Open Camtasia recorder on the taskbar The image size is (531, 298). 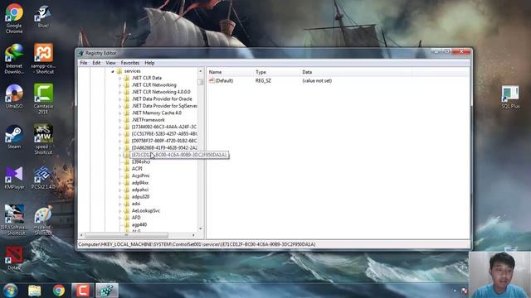[83, 291]
